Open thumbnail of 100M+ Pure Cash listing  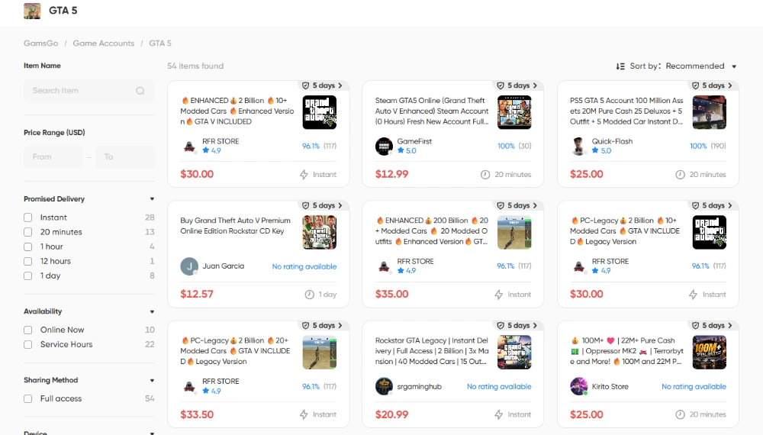(x=710, y=353)
